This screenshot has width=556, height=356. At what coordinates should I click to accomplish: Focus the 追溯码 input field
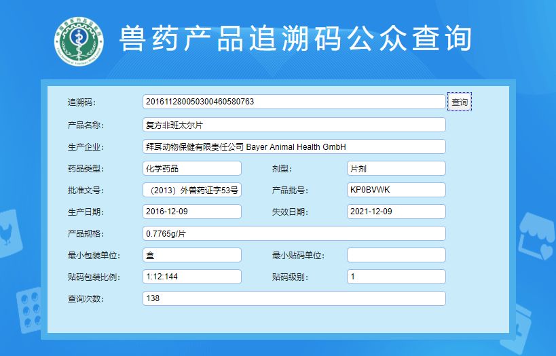pyautogui.click(x=294, y=102)
